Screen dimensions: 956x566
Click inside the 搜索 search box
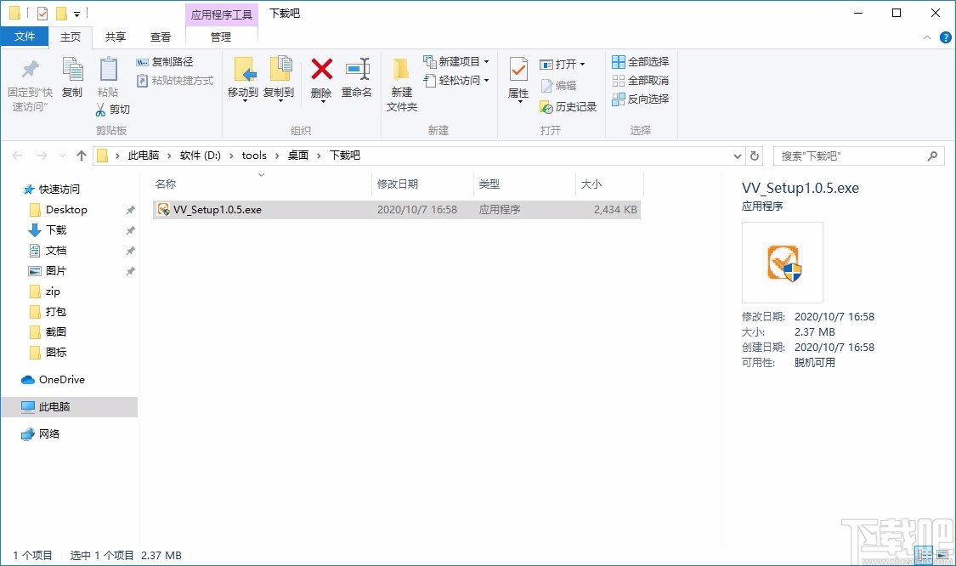click(850, 156)
